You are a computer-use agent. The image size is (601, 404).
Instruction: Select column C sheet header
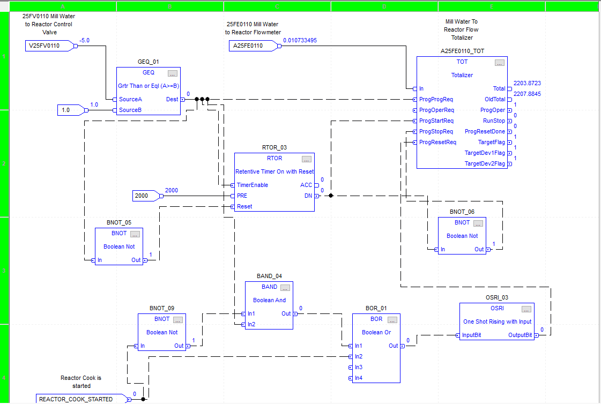click(x=277, y=6)
